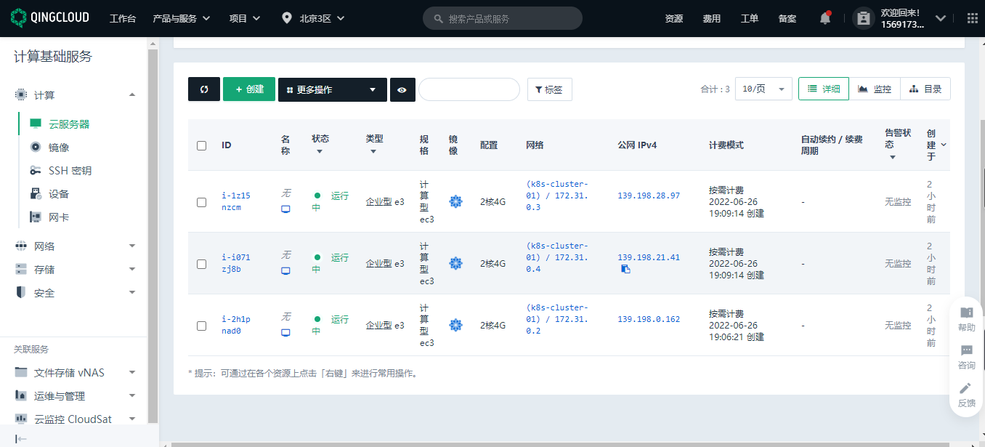Click the green 创建 create button
Viewport: 985px width, 447px height.
[x=249, y=89]
